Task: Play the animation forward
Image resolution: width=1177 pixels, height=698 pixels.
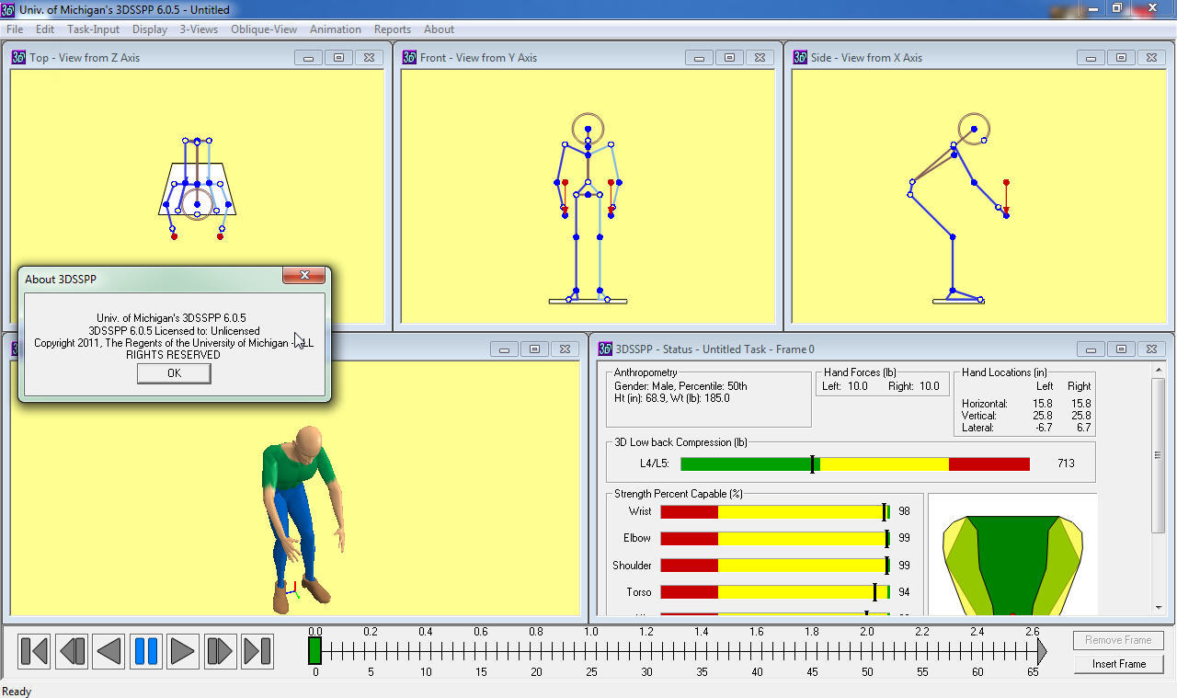Action: tap(183, 651)
